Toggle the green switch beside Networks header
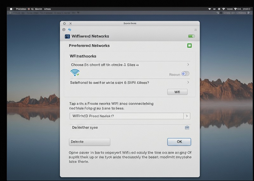254x181 pixels. (x=191, y=36)
